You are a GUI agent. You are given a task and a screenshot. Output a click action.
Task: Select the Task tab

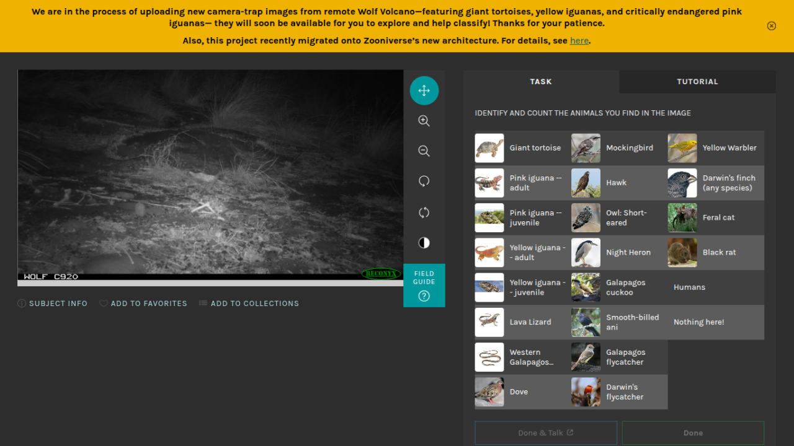[x=541, y=82]
